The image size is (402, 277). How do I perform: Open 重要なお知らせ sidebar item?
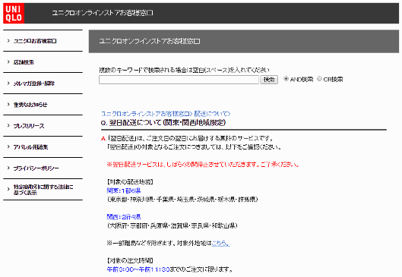pos(30,105)
